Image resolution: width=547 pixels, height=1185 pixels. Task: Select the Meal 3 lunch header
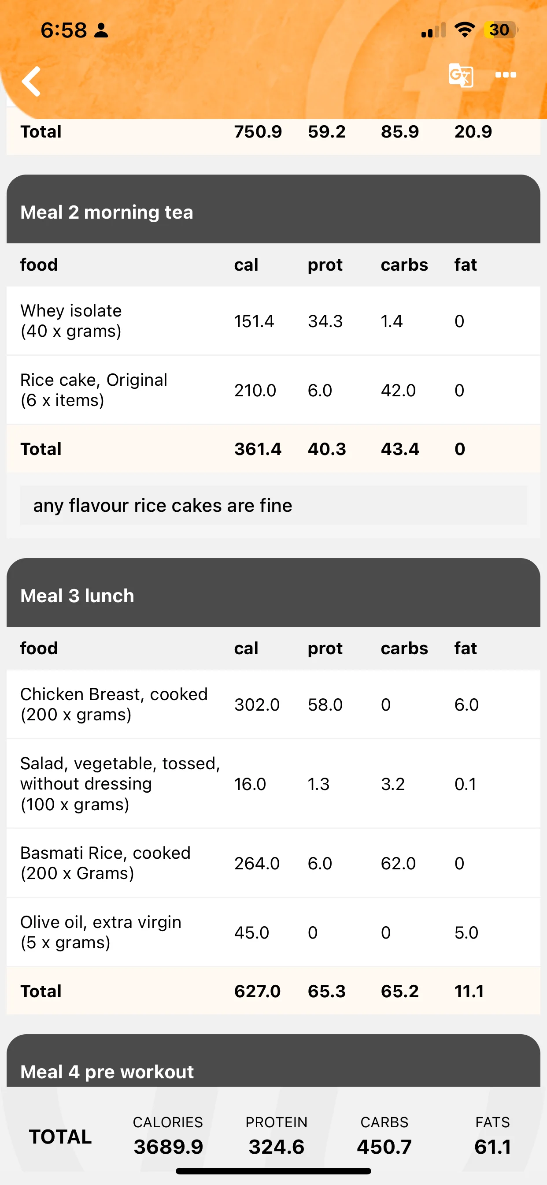pyautogui.click(x=273, y=593)
